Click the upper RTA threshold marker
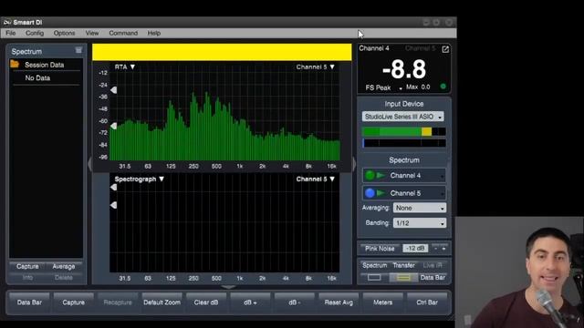This screenshot has width=584, height=328. coord(113,90)
